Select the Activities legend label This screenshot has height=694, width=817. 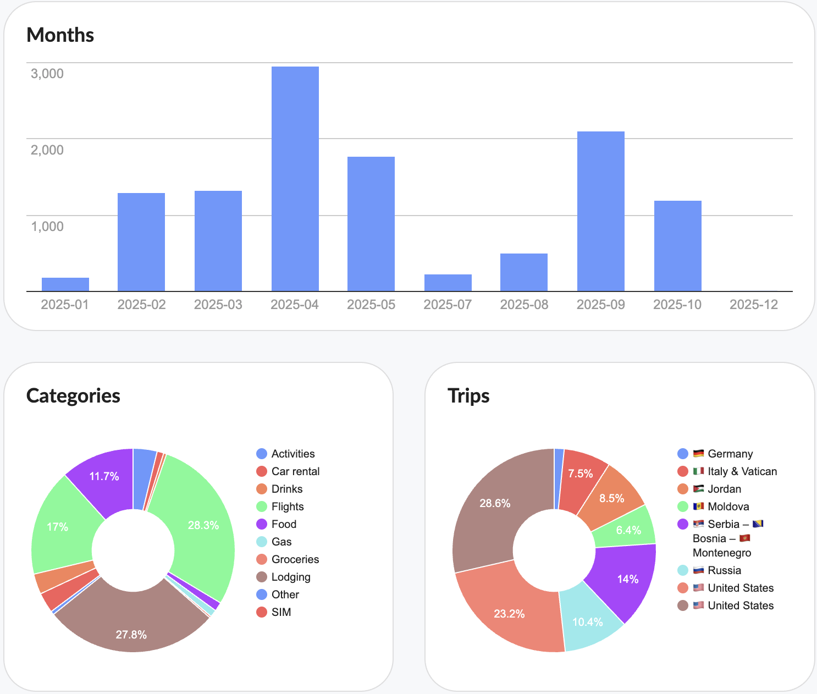click(x=293, y=454)
